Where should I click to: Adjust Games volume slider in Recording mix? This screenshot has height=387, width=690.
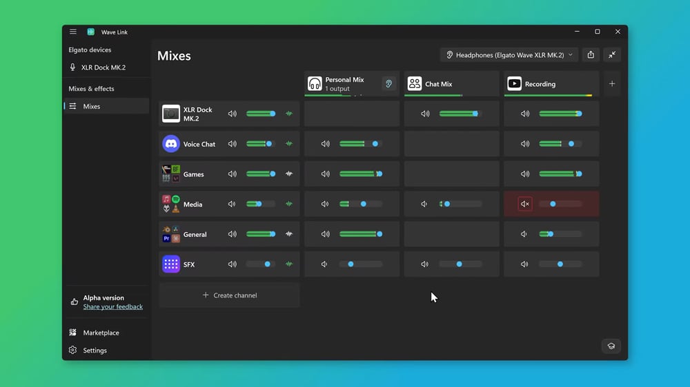point(560,174)
